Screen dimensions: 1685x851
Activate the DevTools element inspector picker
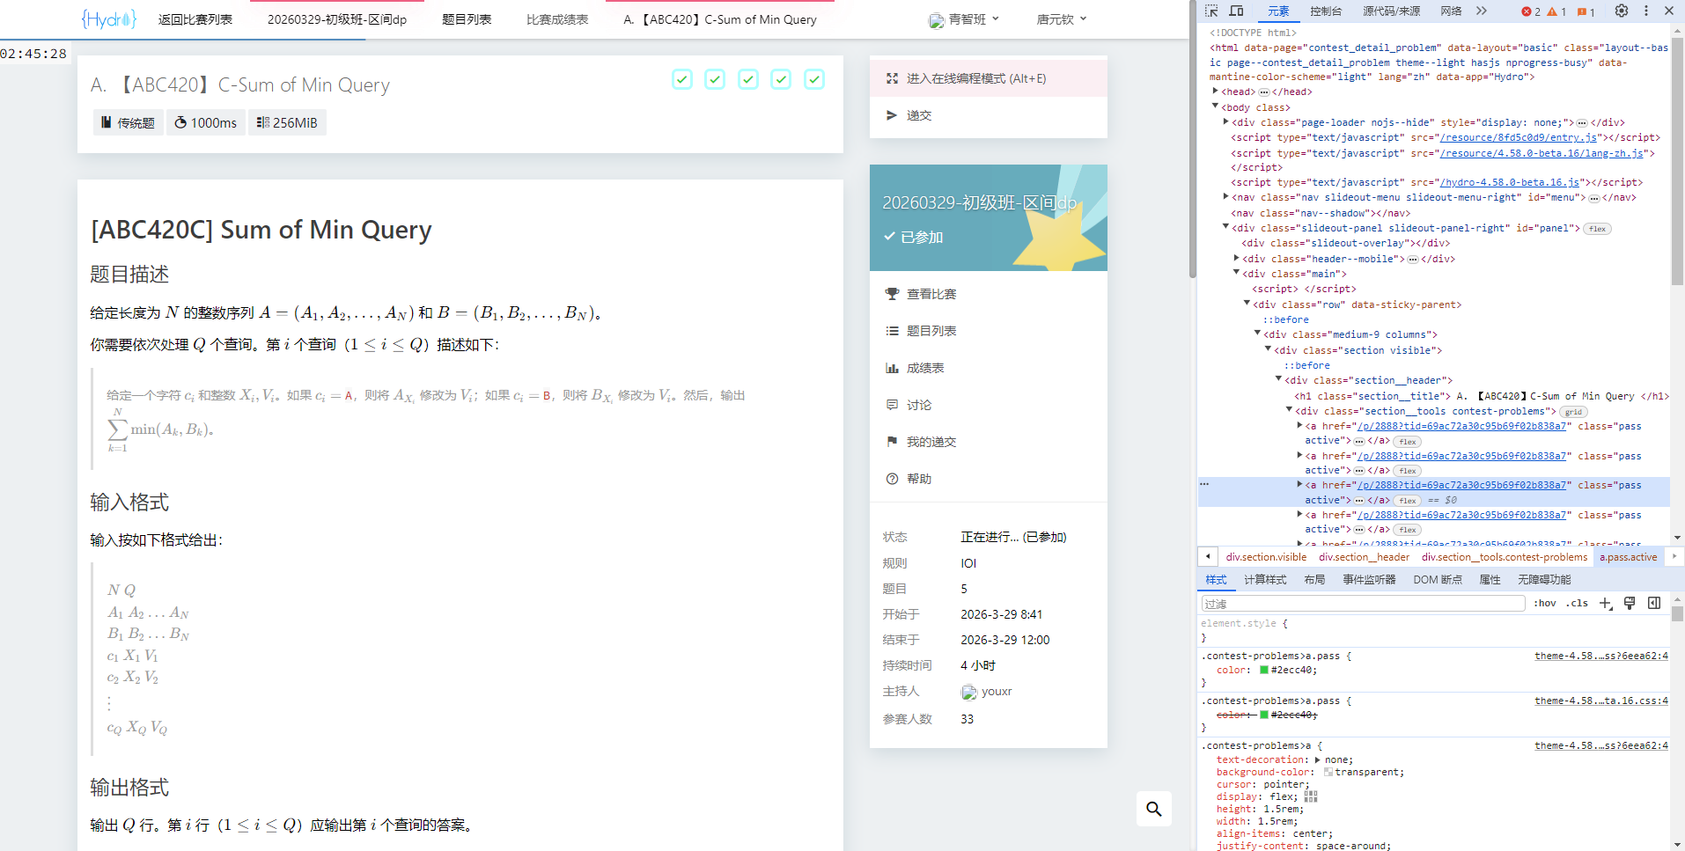(x=1211, y=11)
